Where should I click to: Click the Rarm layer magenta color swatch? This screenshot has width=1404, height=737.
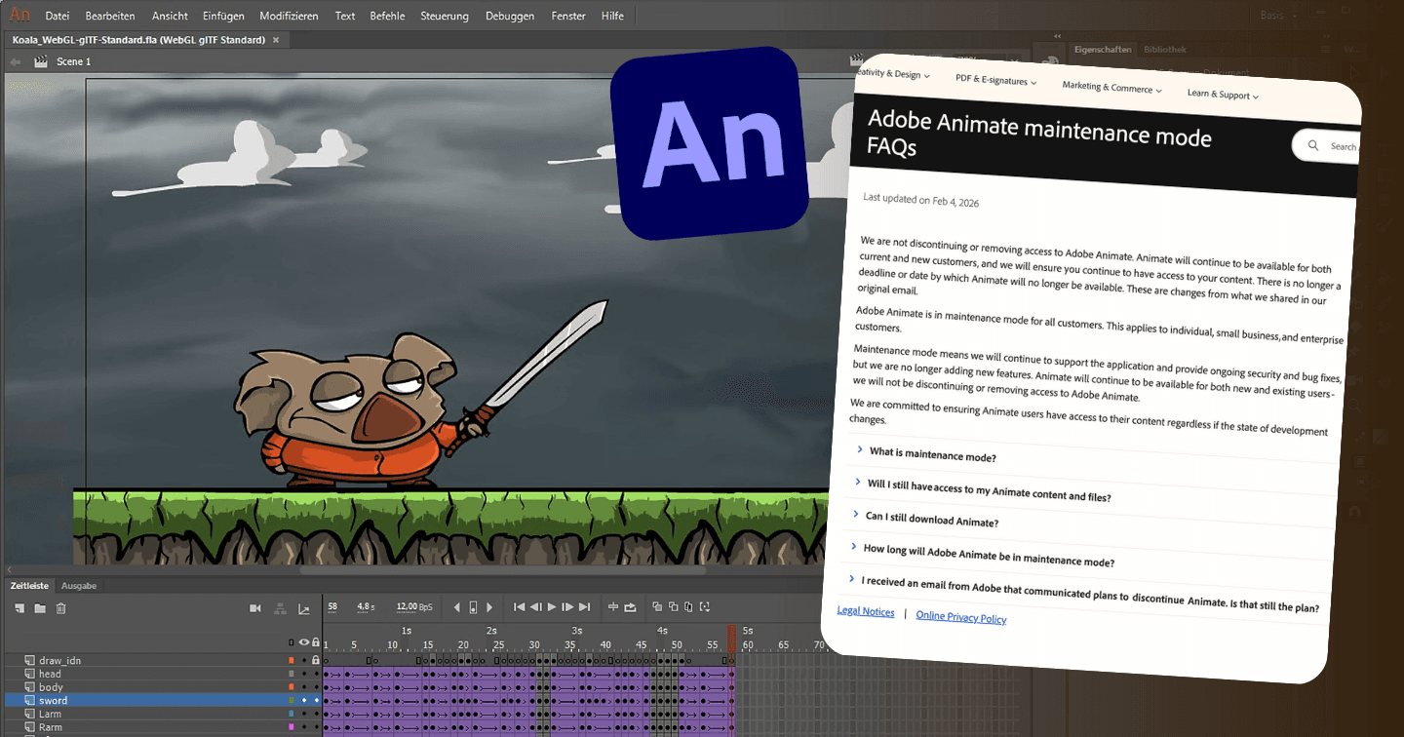pos(291,727)
